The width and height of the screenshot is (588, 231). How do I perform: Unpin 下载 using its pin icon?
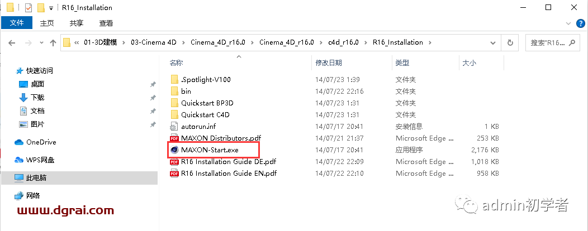(x=153, y=98)
